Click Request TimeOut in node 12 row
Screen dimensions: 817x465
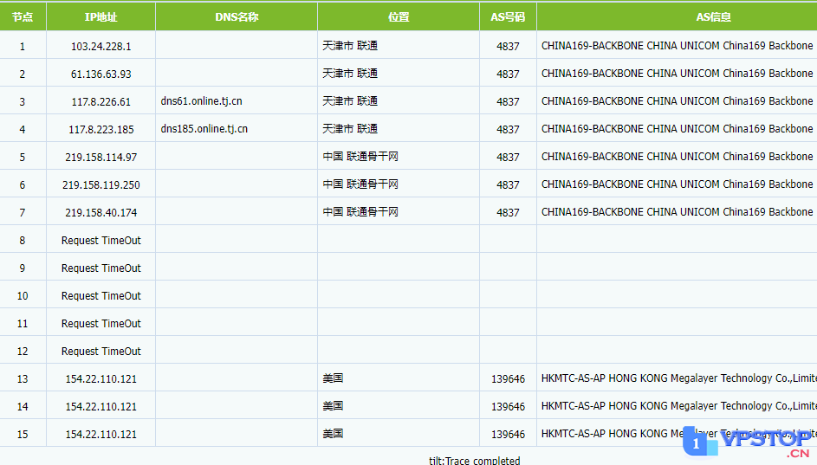101,351
